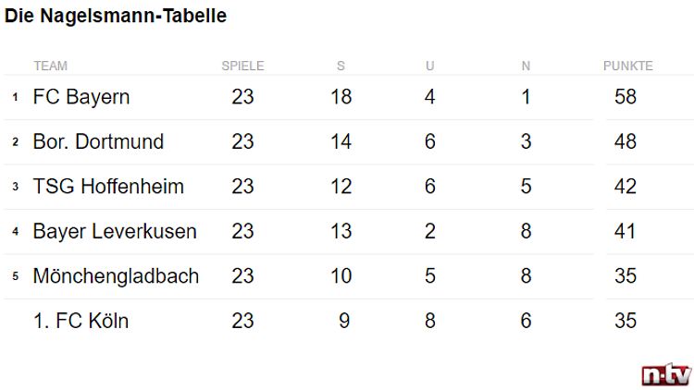Click Dortmund's 48 points value
This screenshot has height=390, width=694.
pos(626,141)
